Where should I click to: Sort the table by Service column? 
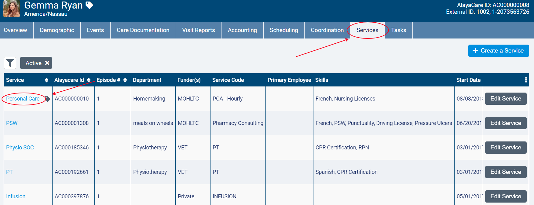[46, 80]
